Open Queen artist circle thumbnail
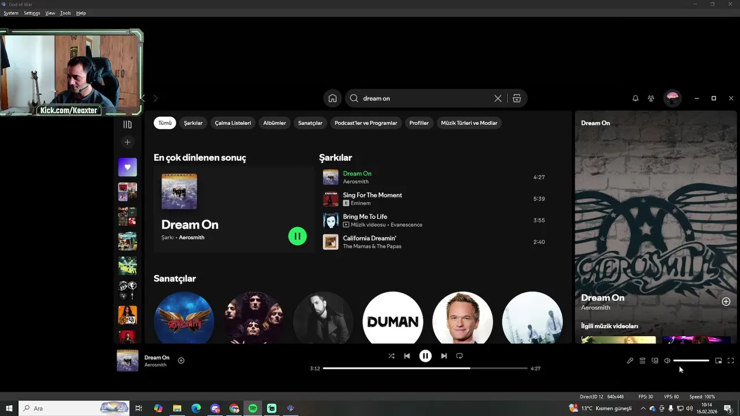 pyautogui.click(x=254, y=321)
